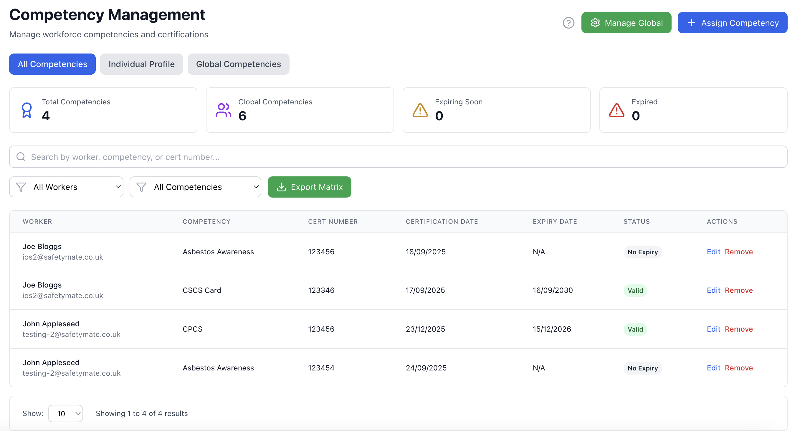
Task: Click the award ribbon icon beside Total Competencies
Action: pyautogui.click(x=27, y=110)
